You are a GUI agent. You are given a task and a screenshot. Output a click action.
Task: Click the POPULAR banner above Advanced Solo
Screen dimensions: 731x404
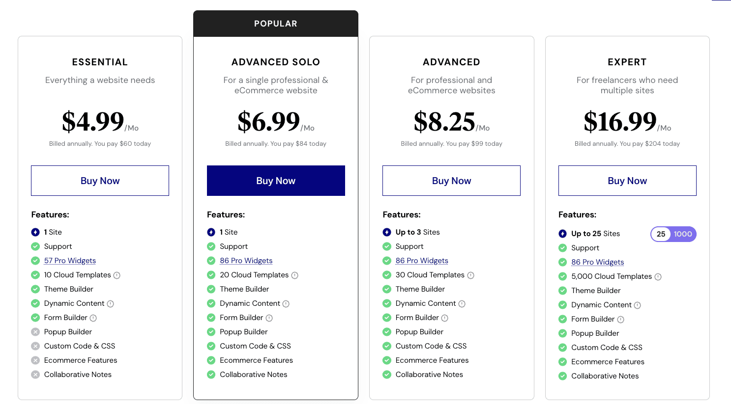coord(276,23)
